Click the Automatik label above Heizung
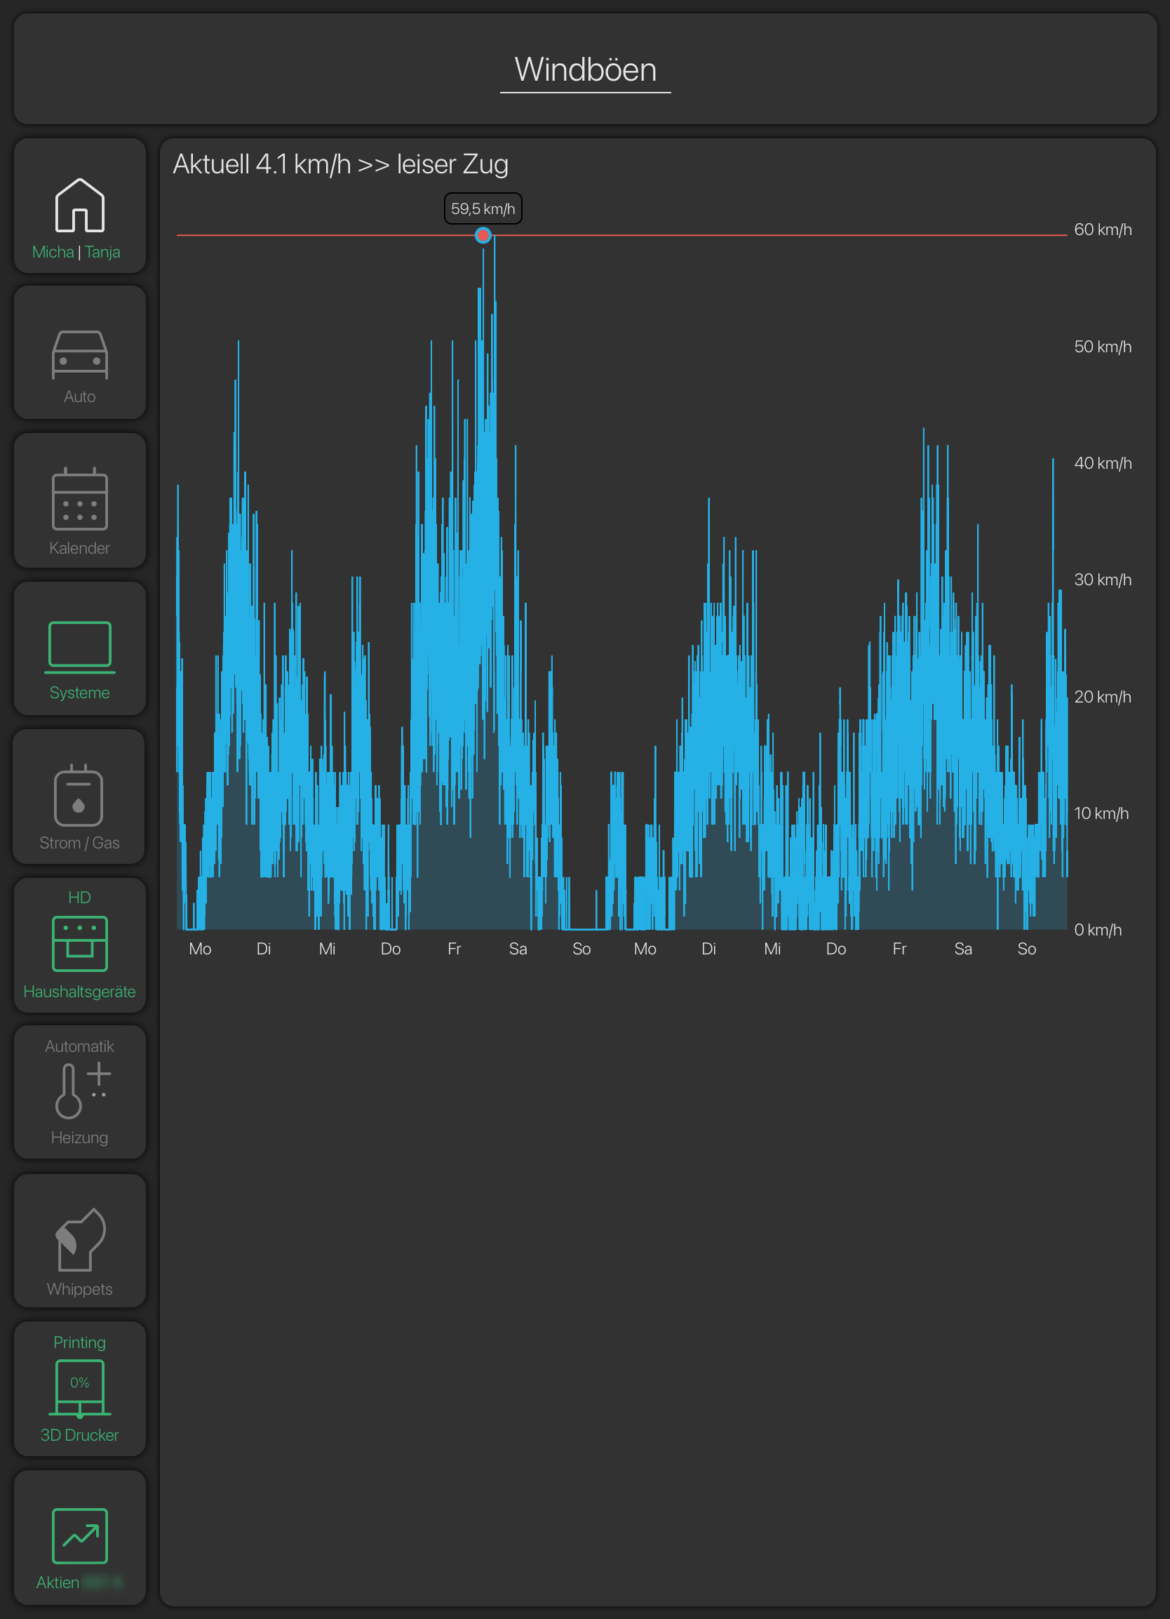This screenshot has height=1619, width=1170. (80, 1046)
